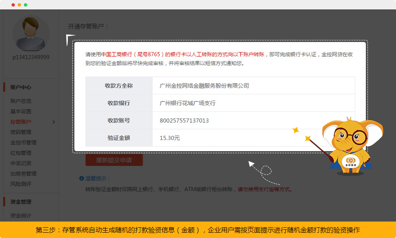This screenshot has height=238, width=396.
Task: View 中奖记录 in the sidebar
Action: click(21, 163)
